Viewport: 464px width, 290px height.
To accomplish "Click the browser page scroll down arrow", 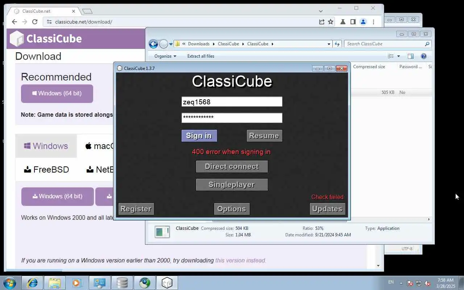I will click(x=378, y=266).
